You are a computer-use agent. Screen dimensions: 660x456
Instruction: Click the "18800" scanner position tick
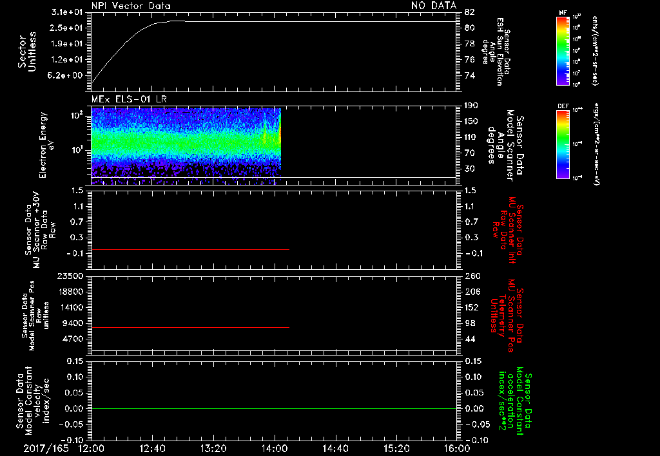tap(72, 292)
